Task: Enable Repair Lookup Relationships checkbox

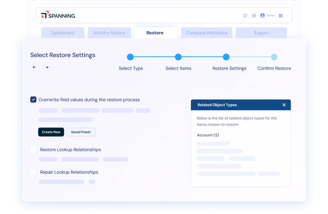Action: coord(33,172)
